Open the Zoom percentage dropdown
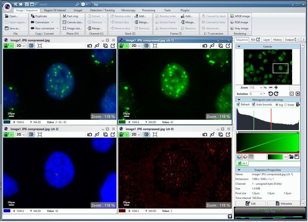308x222 pixels. pyautogui.click(x=261, y=87)
